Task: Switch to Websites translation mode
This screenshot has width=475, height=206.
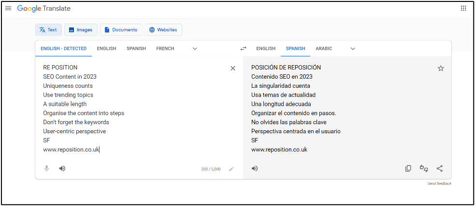Action: pyautogui.click(x=163, y=29)
